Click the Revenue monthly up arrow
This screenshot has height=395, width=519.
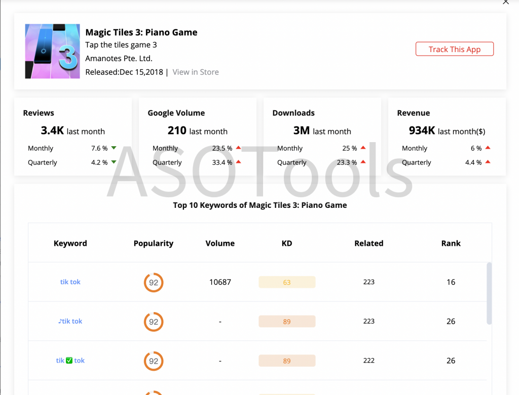coord(488,148)
